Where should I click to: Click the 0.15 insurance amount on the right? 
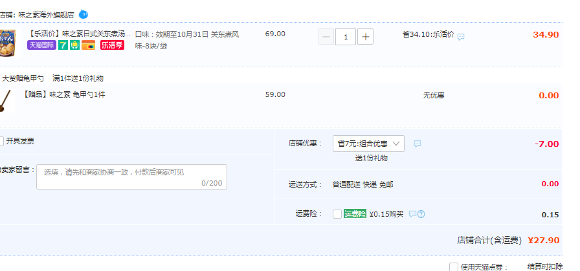[x=550, y=215]
